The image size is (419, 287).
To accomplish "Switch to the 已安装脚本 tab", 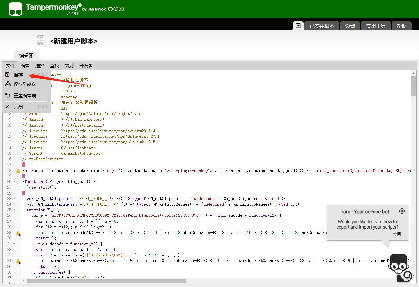I will pos(322,26).
